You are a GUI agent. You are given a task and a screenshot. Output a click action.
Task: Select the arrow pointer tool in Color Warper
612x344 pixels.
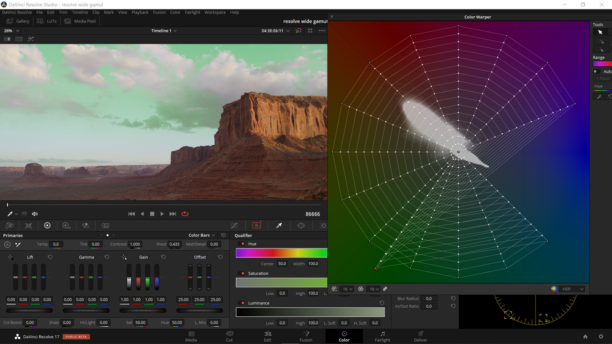[x=600, y=32]
